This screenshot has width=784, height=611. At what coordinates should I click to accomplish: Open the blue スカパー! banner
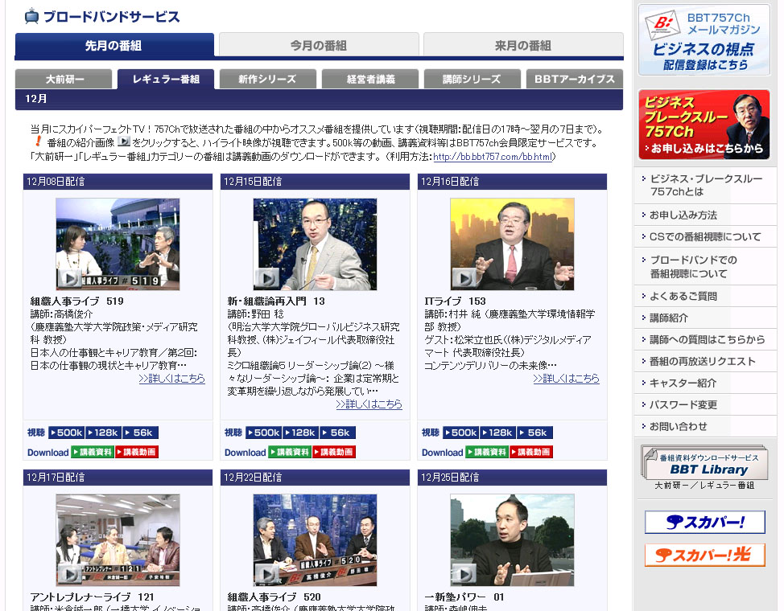[705, 522]
